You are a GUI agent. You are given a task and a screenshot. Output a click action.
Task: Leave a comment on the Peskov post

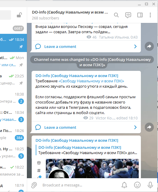[60, 46]
